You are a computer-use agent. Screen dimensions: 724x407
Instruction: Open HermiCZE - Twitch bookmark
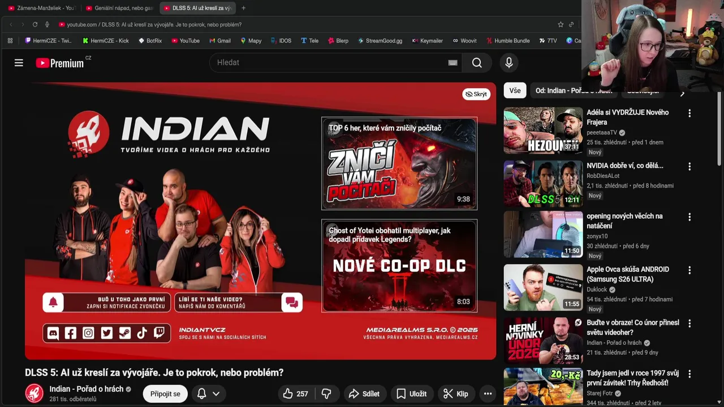pyautogui.click(x=48, y=41)
